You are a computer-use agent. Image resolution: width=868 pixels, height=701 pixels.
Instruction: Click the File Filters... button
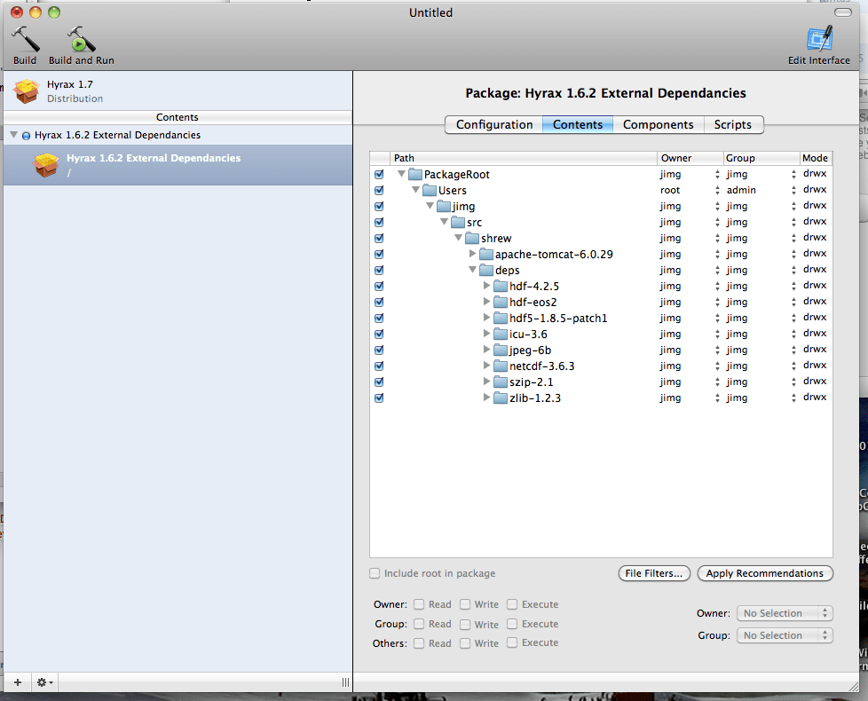[x=654, y=573]
